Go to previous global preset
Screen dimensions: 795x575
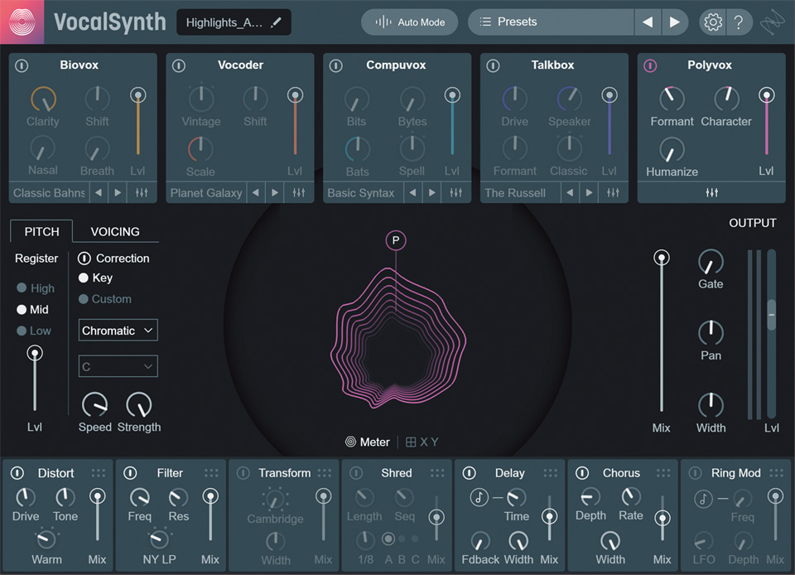[648, 22]
